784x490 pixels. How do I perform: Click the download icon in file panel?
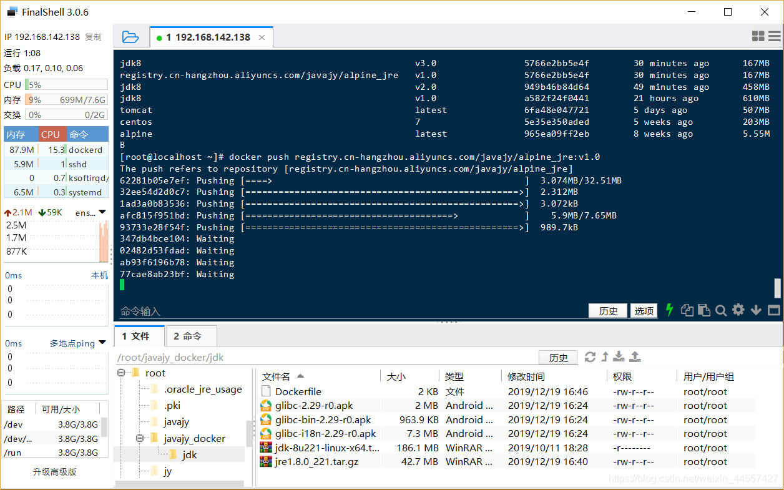[x=619, y=356]
